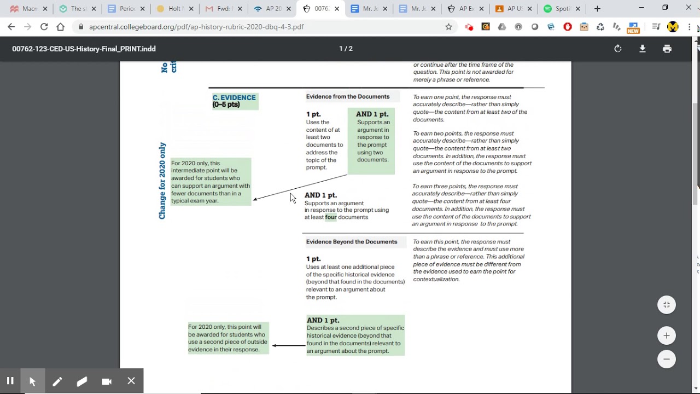Reload the current PDF page
This screenshot has width=700, height=394.
[44, 27]
